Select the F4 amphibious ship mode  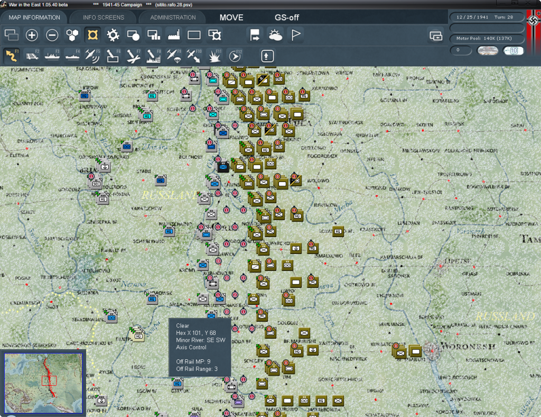(x=72, y=56)
